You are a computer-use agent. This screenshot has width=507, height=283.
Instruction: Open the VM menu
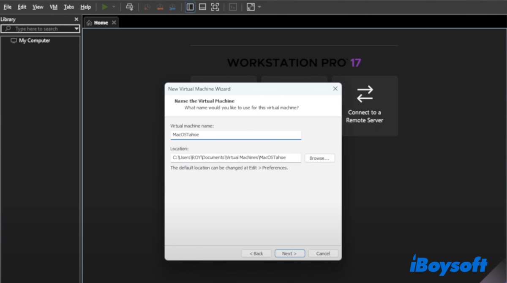(x=54, y=7)
